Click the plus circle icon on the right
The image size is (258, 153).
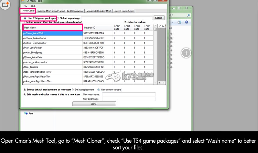pos(186,53)
